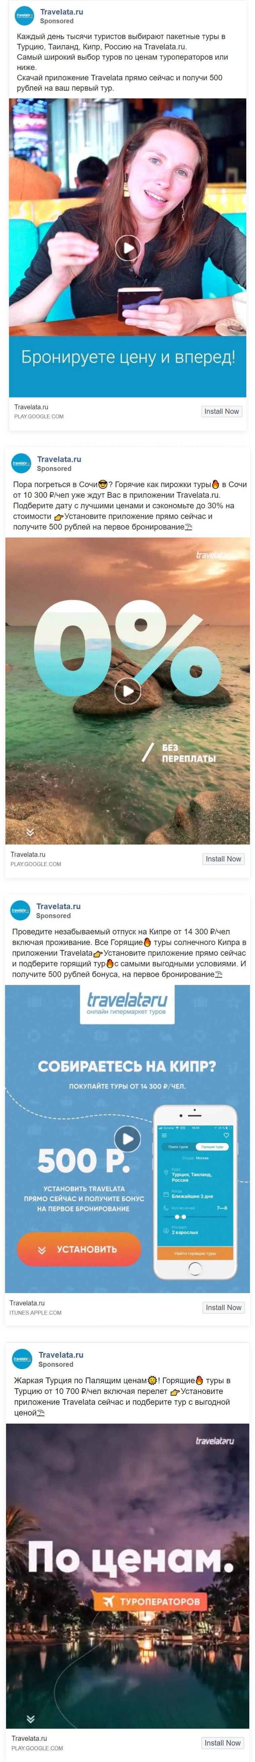Click the orange УСТАНОВИТЬ button in the Cyprus creative
Image resolution: width=255 pixels, height=1762 pixels.
[x=79, y=1250]
